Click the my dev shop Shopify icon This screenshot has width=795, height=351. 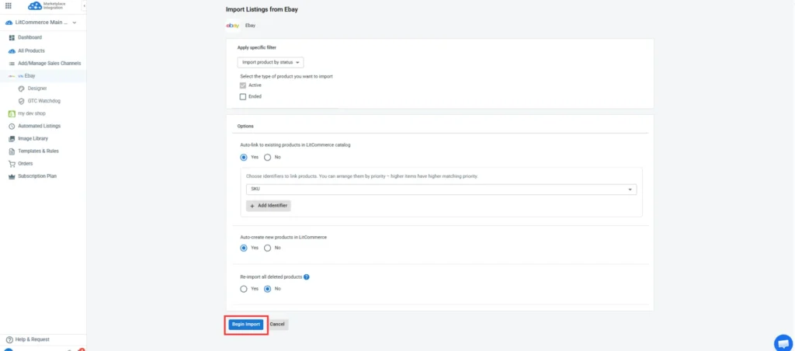[12, 113]
